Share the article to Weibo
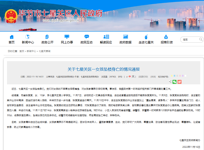Viewport: 204px width, 150px height. (179, 82)
